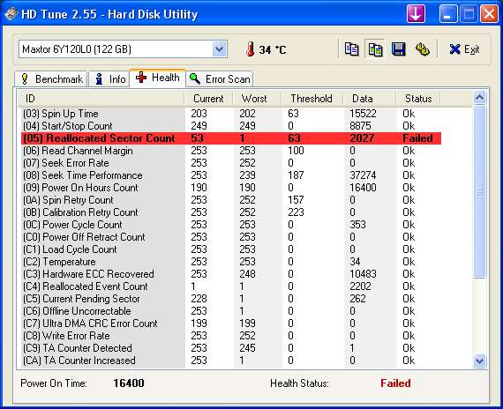
Task: Select the (06) Read Channel Margin row
Action: pos(231,151)
